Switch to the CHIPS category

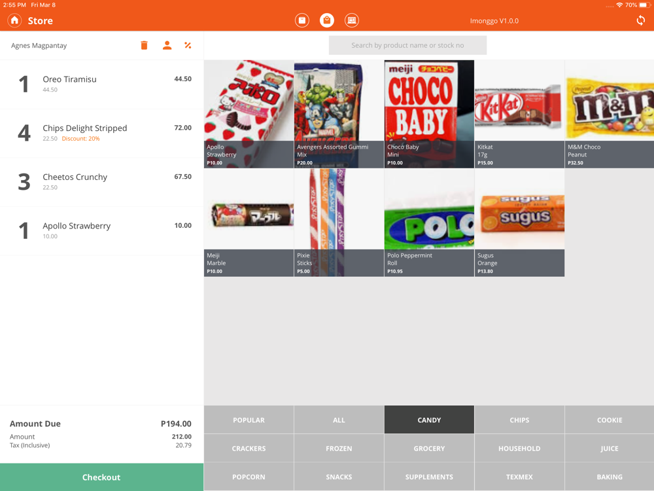click(x=519, y=420)
